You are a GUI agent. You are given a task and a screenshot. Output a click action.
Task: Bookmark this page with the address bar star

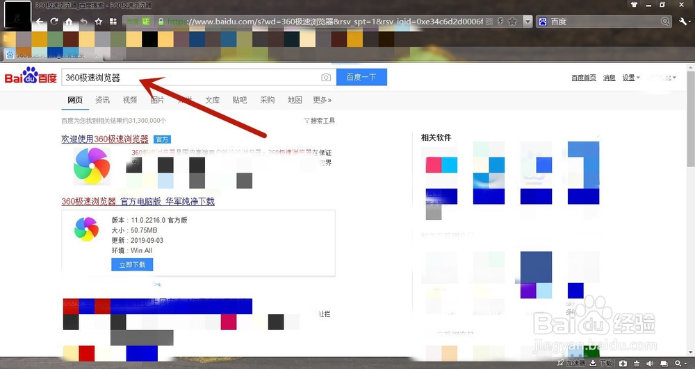512,22
